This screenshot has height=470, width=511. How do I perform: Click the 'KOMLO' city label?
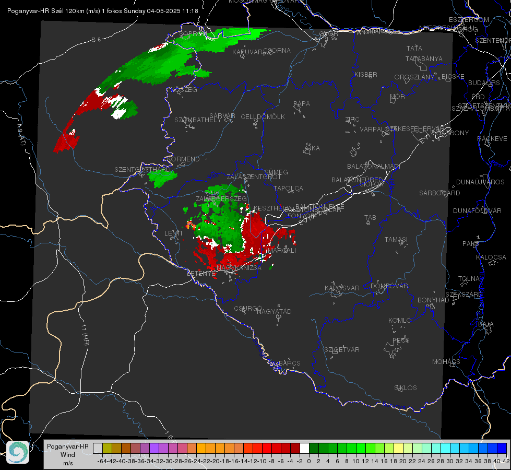[x=400, y=321]
